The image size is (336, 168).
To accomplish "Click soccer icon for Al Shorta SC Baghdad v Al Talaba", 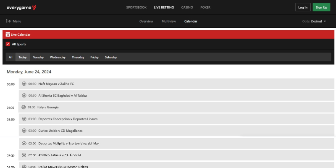I will pos(24,95).
